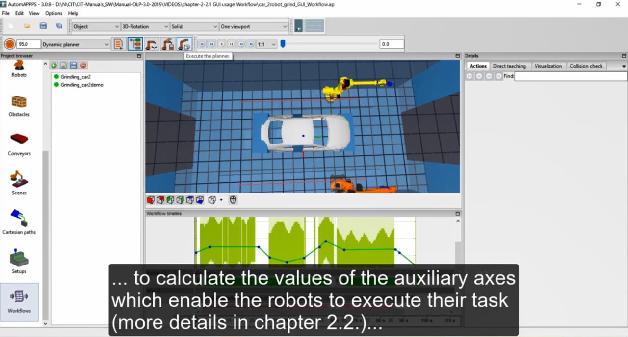Select the Grinding_car2demo workflow
628x337 pixels.
(x=81, y=85)
